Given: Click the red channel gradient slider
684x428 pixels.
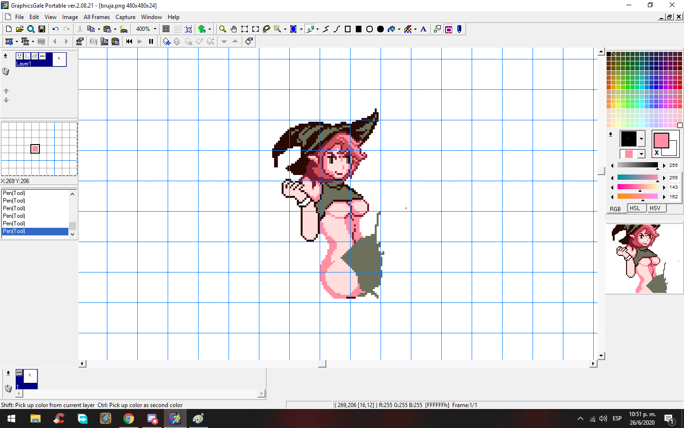Looking at the screenshot, I should [x=637, y=178].
